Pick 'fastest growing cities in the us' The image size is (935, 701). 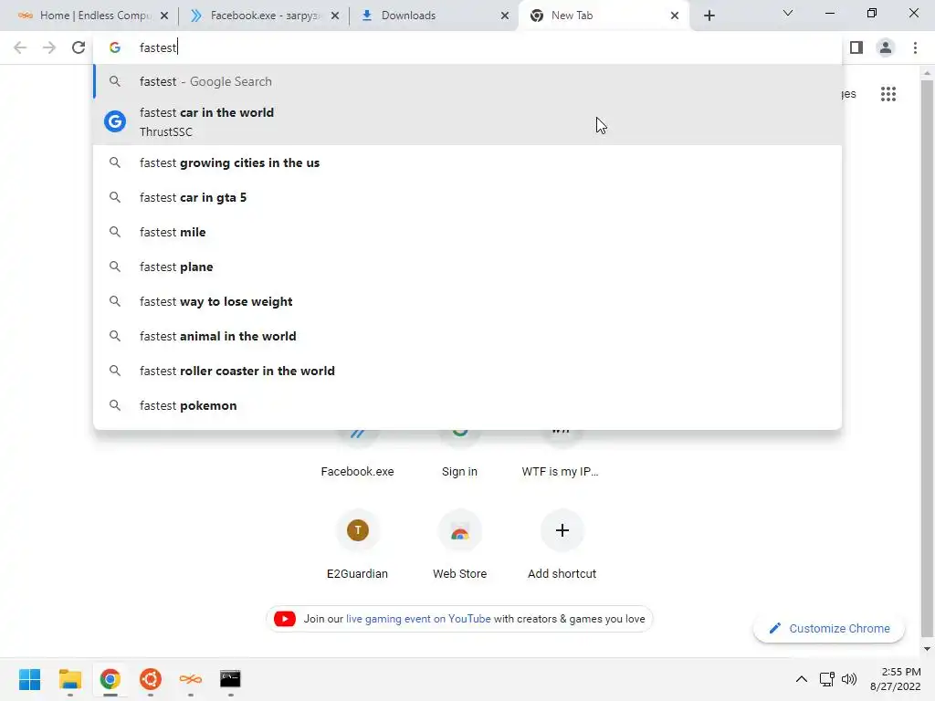467,162
